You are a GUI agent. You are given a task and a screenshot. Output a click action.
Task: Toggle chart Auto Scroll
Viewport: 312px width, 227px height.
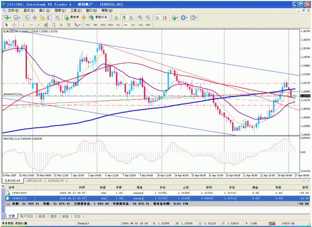157,17
